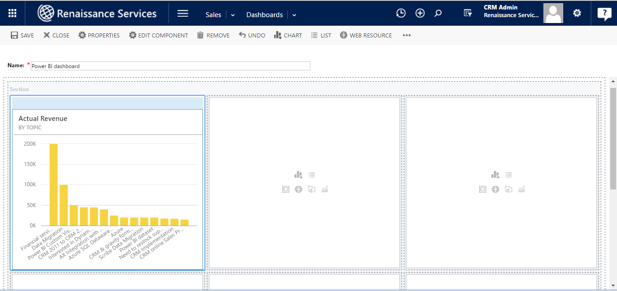Open the more commands ellipsis menu
The image size is (617, 291).
(x=407, y=35)
